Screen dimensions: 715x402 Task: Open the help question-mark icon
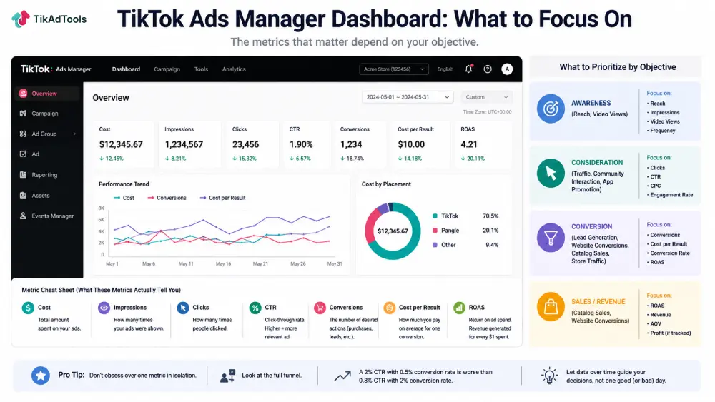tap(488, 69)
